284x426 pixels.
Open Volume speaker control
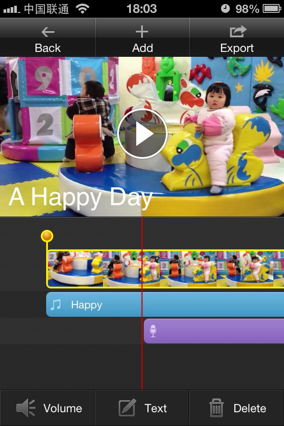[x=26, y=407]
